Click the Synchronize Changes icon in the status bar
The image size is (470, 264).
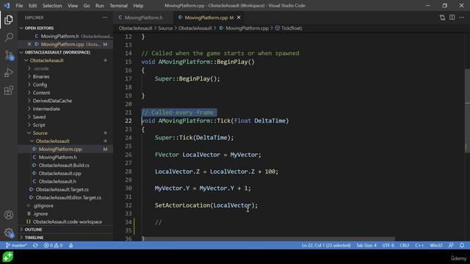click(x=35, y=246)
